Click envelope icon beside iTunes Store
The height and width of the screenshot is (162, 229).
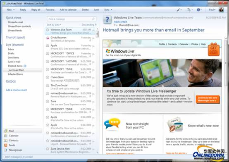click(48, 77)
